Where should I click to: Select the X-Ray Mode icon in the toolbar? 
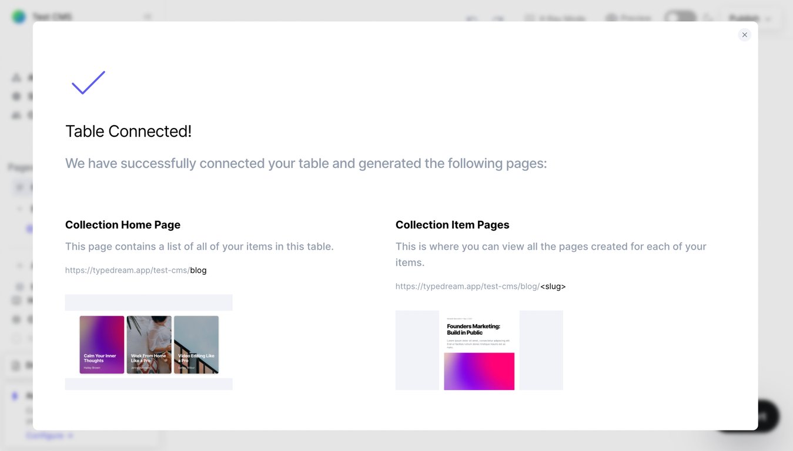[531, 18]
